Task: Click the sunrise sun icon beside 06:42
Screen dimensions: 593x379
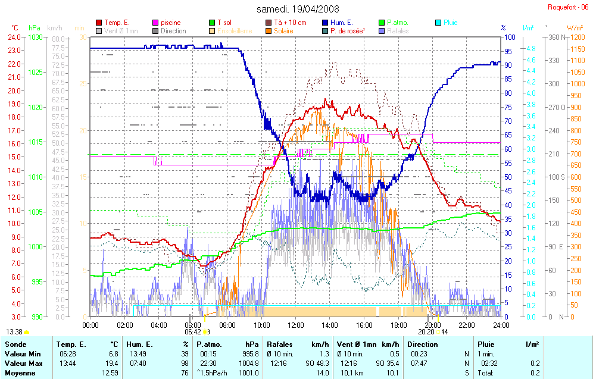Action: click(x=205, y=332)
